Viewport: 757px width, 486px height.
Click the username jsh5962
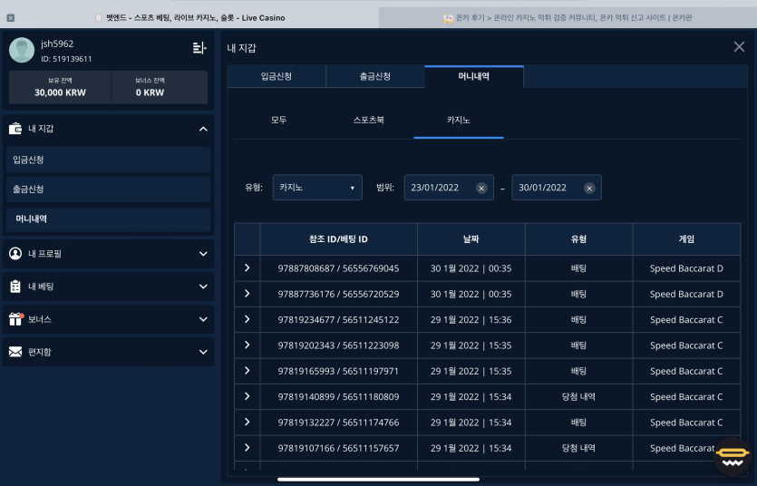57,44
